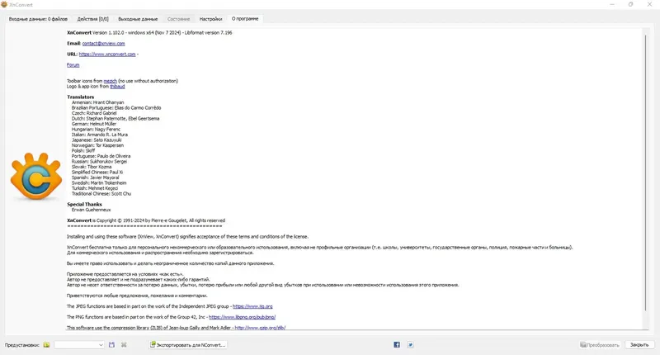The height and width of the screenshot is (355, 660).
Task: Open the thibaud logo credit link
Action: click(117, 87)
